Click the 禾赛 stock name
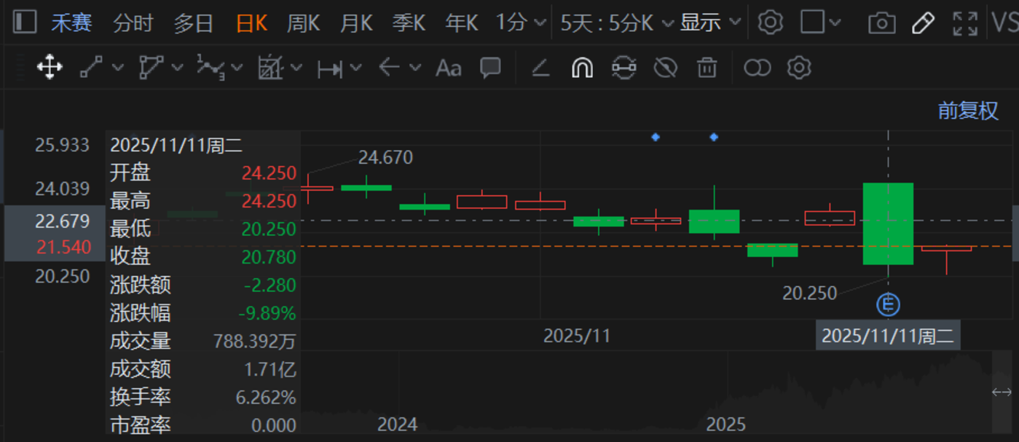Screen dimensions: 1019x442 [71, 23]
